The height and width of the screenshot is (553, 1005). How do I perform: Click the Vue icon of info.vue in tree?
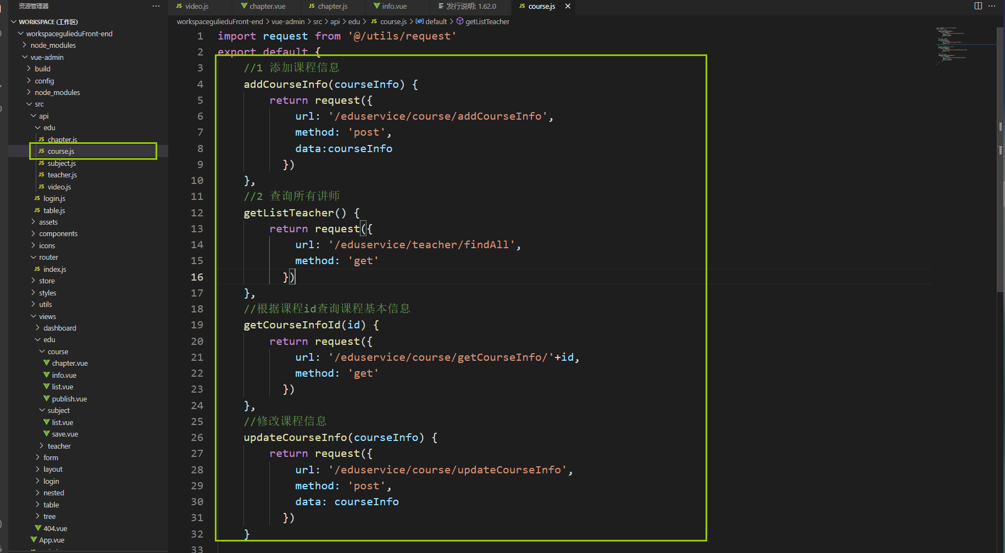tap(47, 375)
